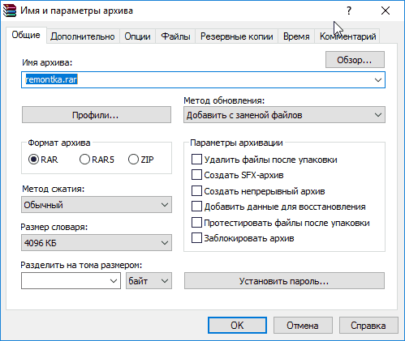The width and height of the screenshot is (405, 341).
Task: Confirm with the OK button
Action: pos(237,326)
